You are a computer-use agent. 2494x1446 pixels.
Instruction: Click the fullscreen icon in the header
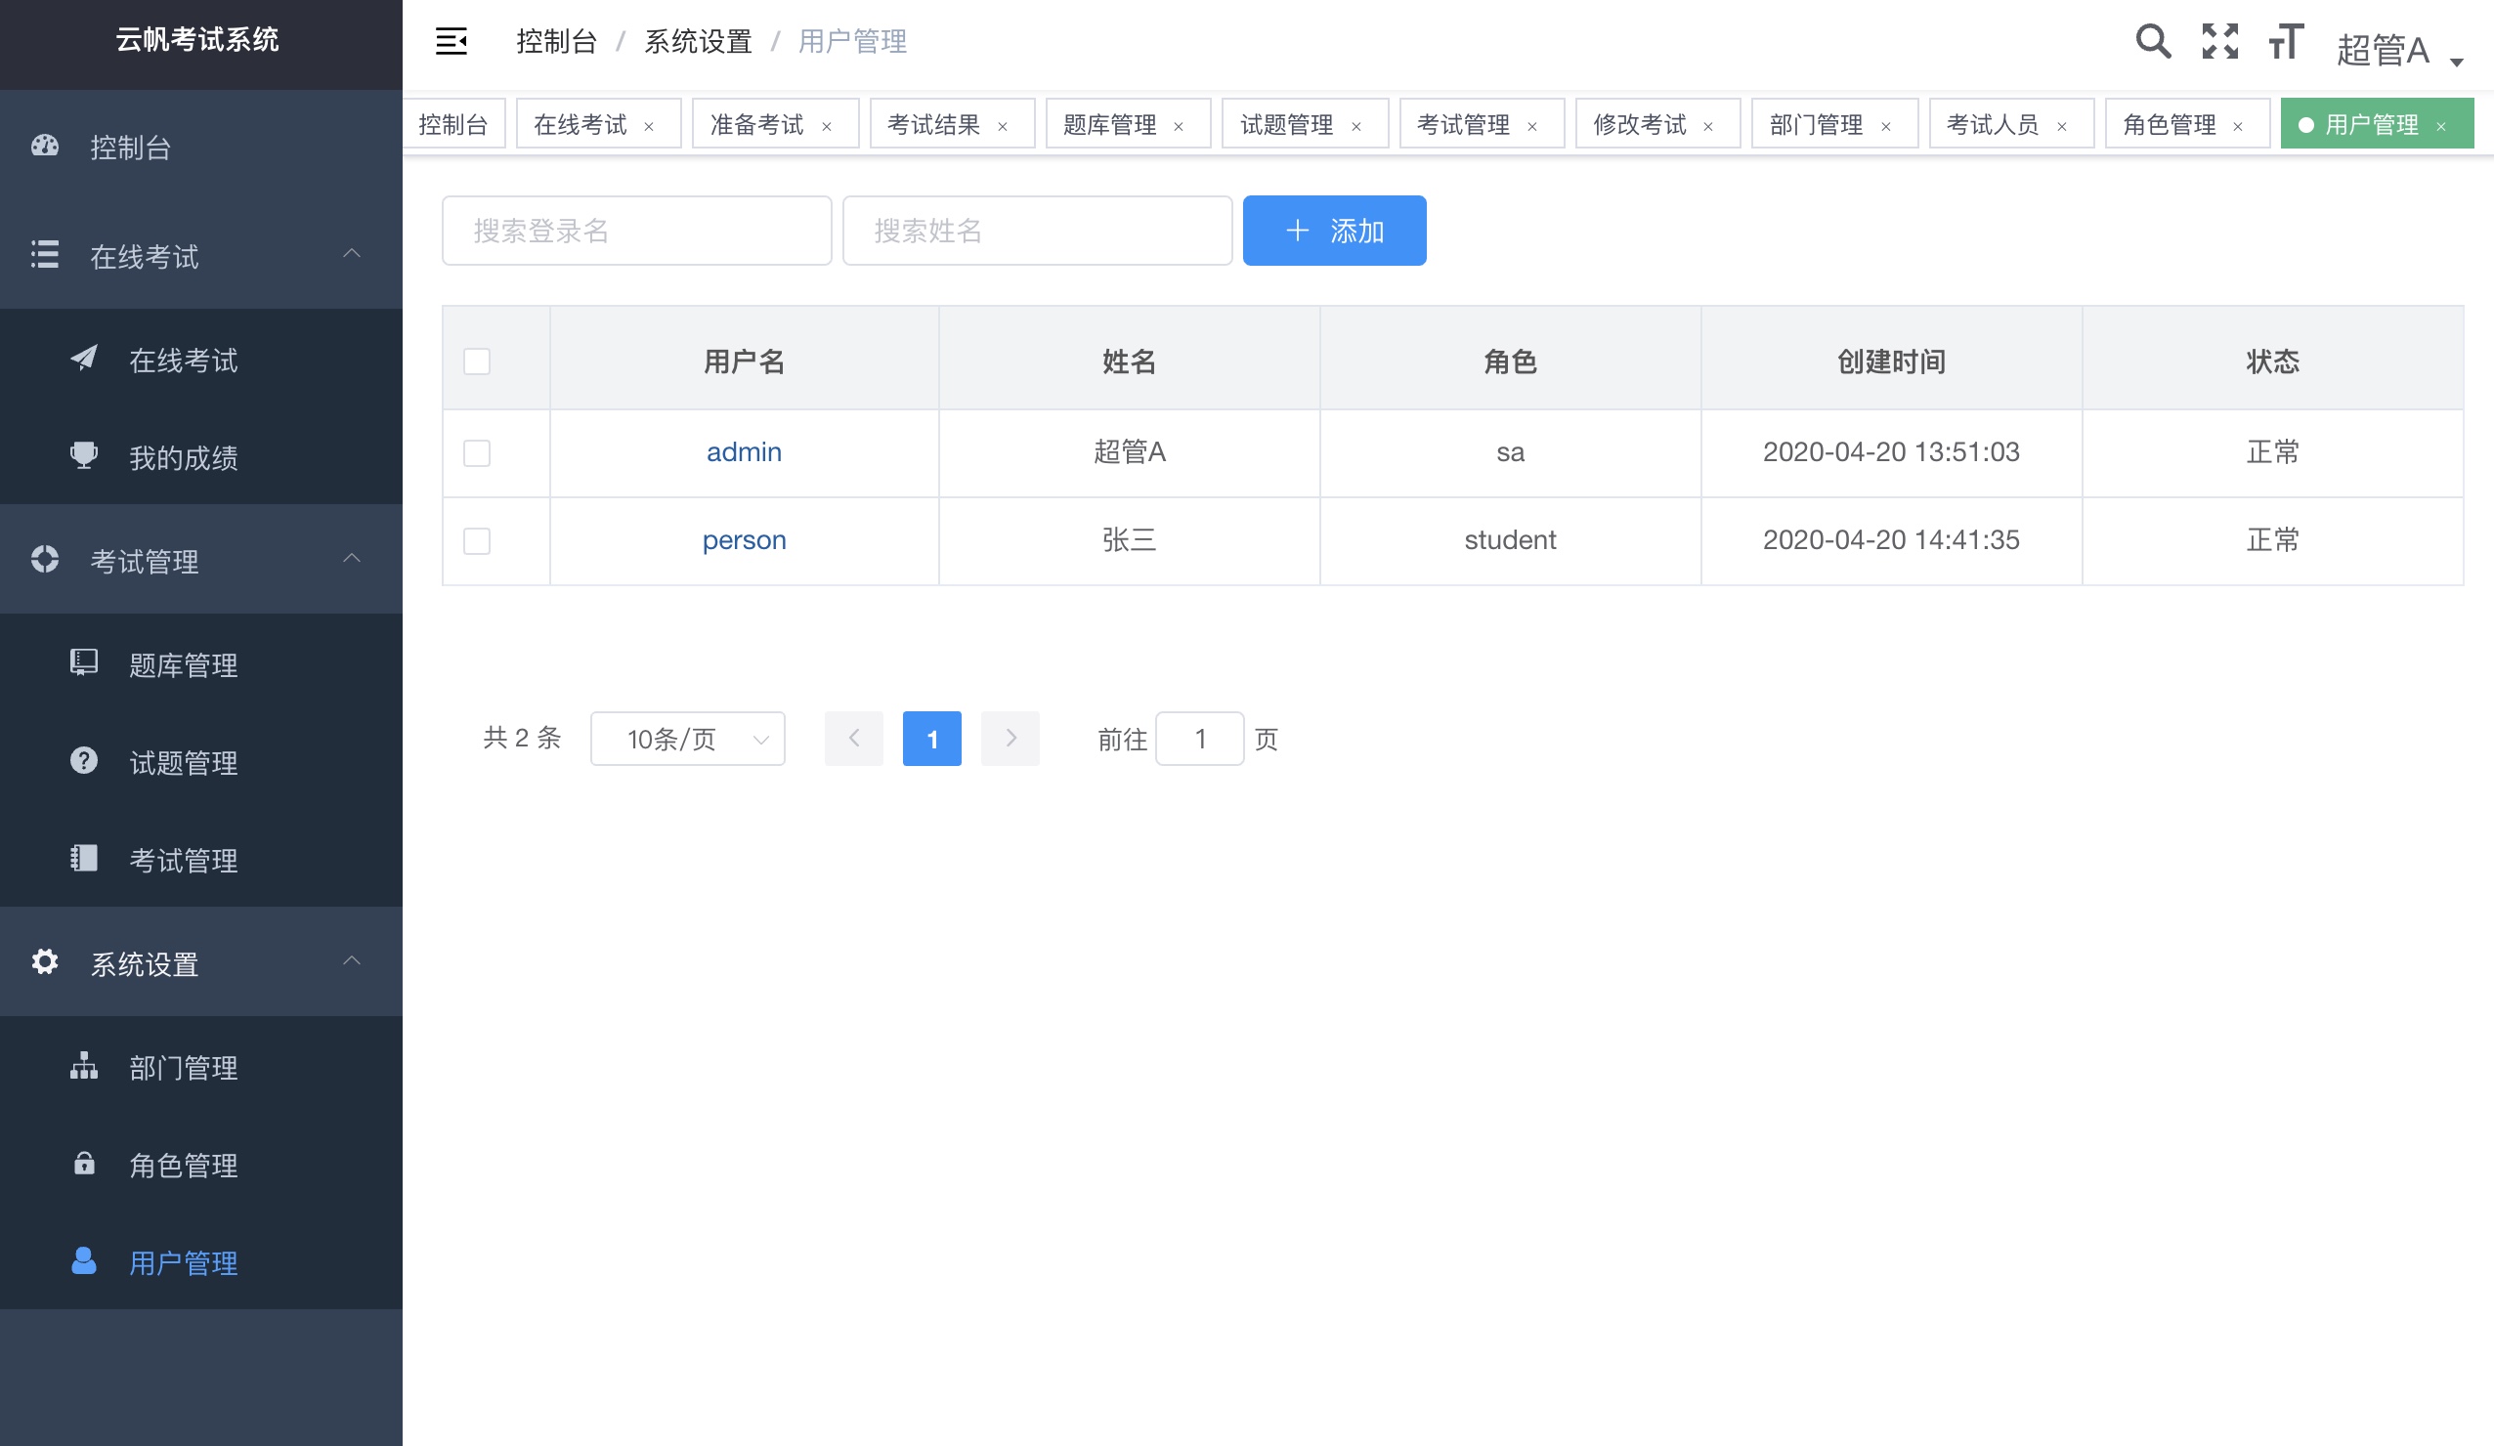point(2219,42)
